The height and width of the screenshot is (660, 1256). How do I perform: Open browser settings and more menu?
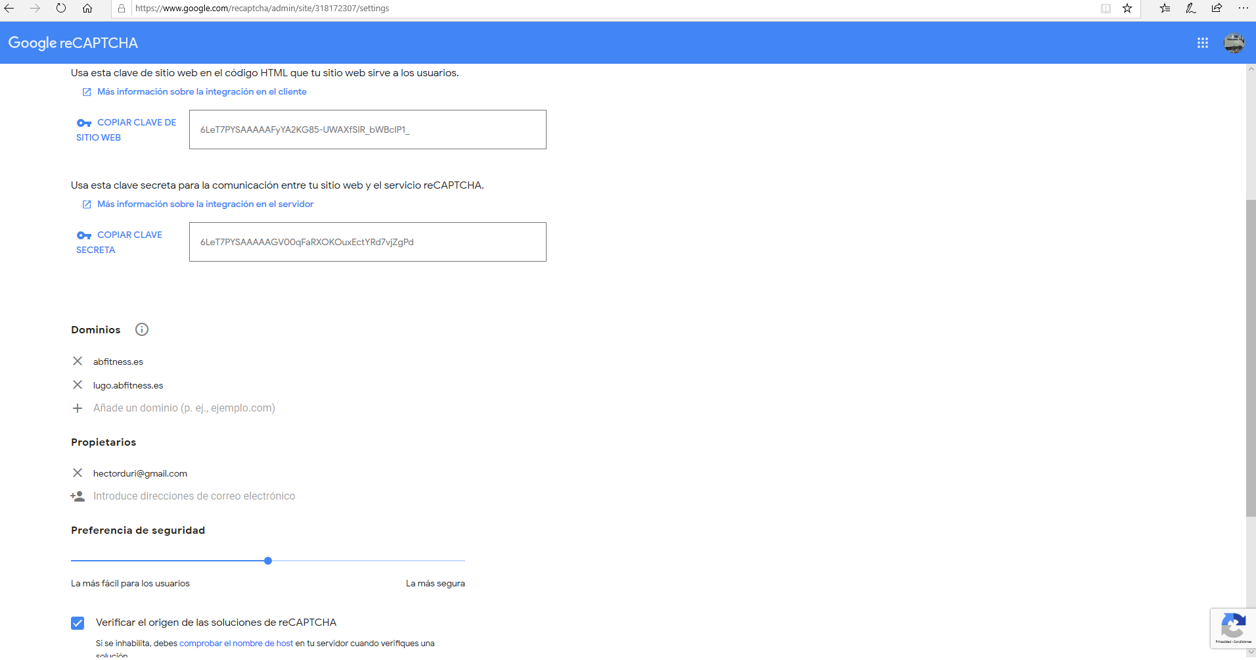(x=1243, y=8)
